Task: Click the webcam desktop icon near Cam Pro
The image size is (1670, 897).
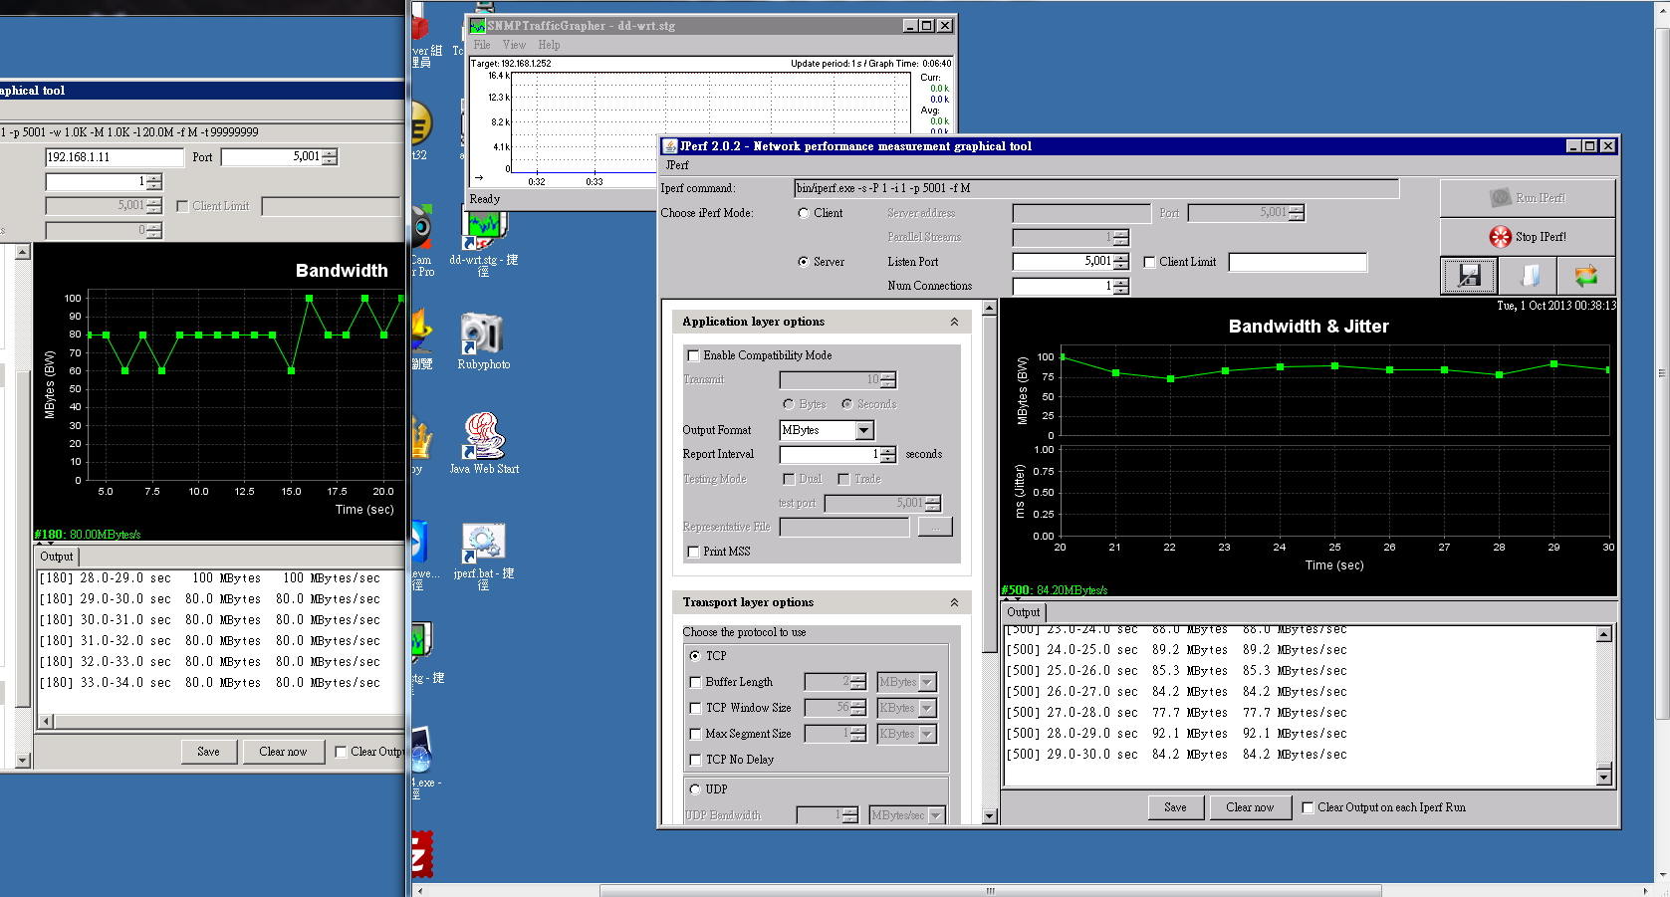Action: point(422,228)
